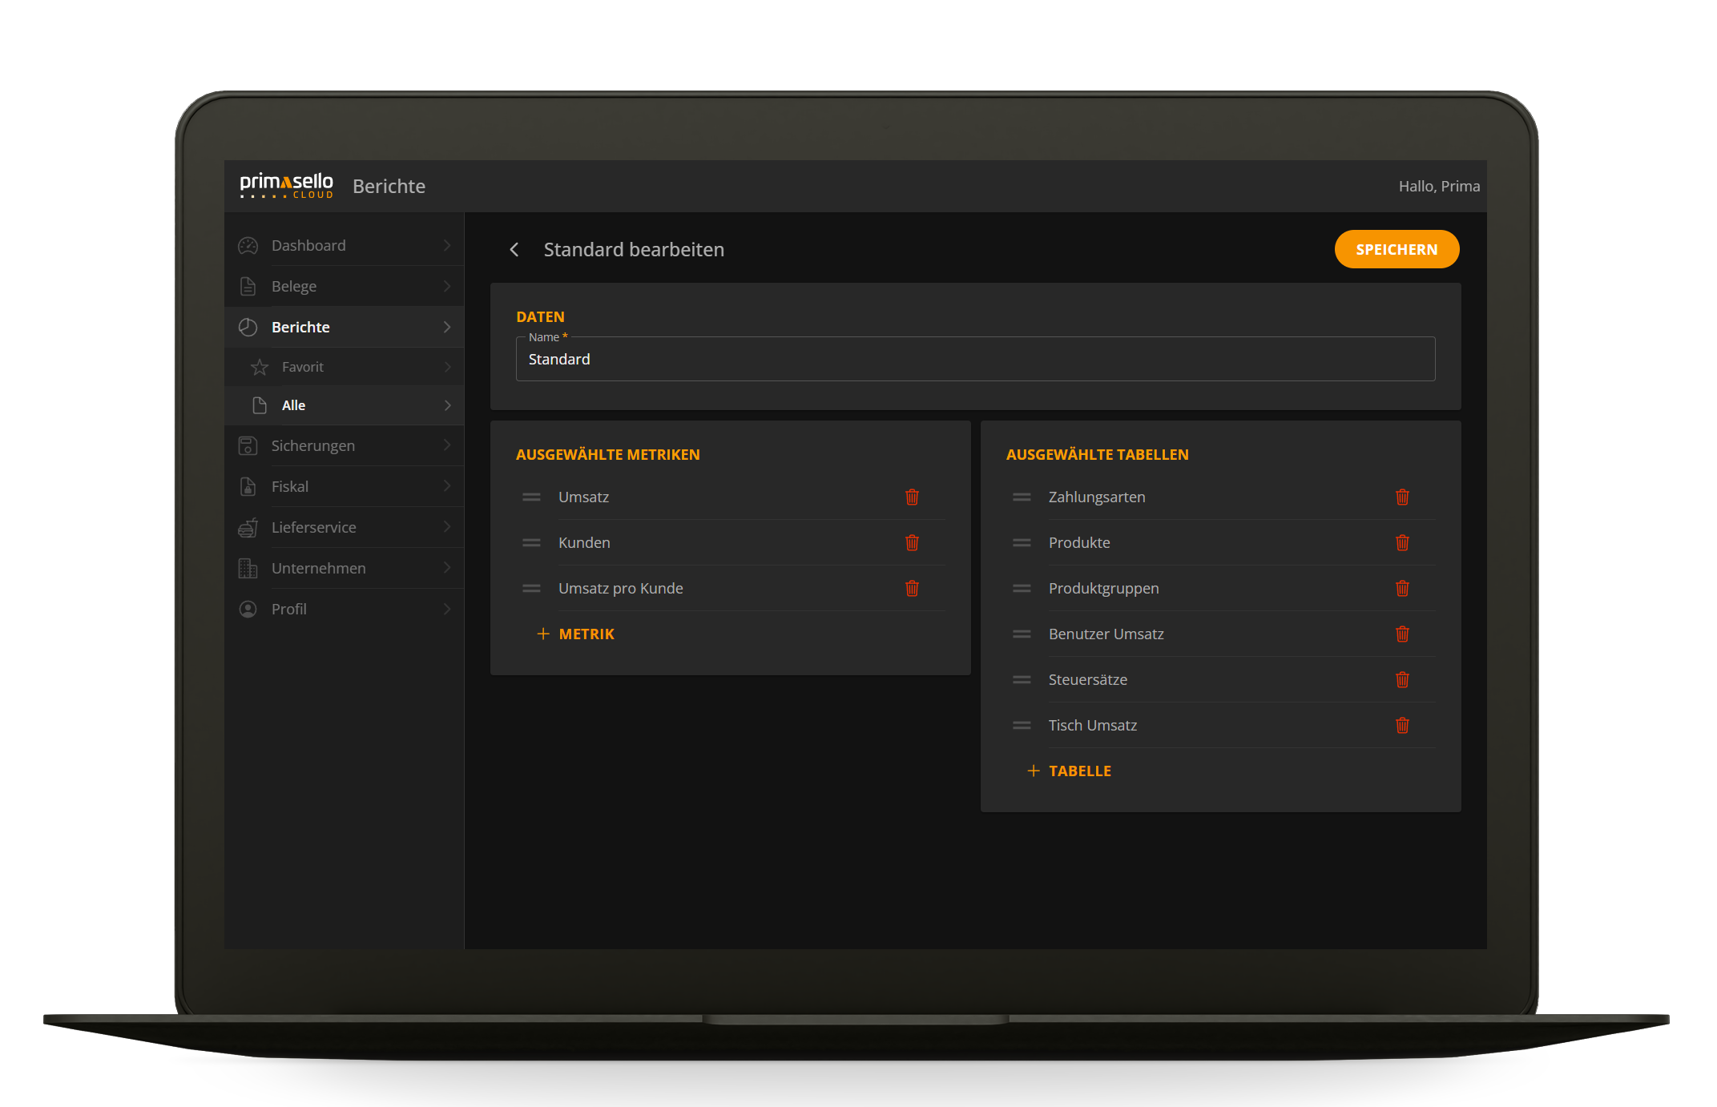Delete Tisch Umsatz table with trash icon
Screen dimensions: 1717x1107
click(x=1402, y=725)
